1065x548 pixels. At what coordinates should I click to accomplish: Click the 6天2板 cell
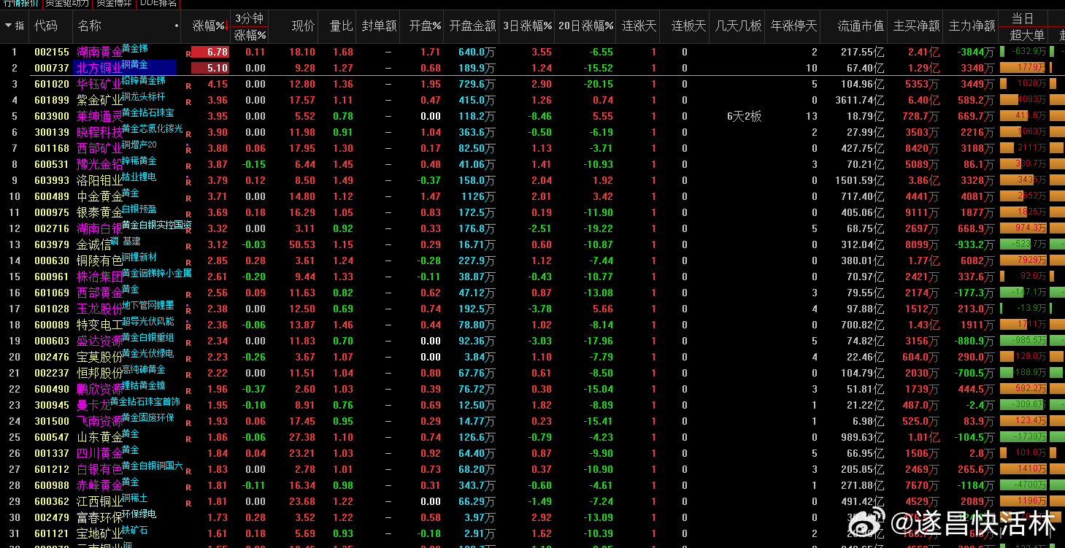(744, 116)
